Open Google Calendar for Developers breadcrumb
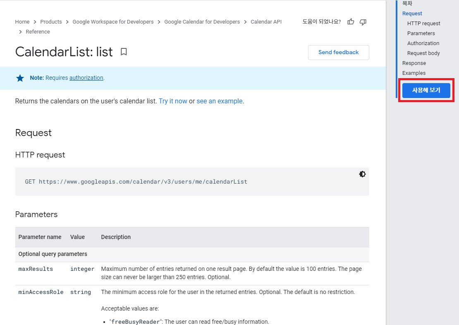The height and width of the screenshot is (325, 459). point(202,22)
